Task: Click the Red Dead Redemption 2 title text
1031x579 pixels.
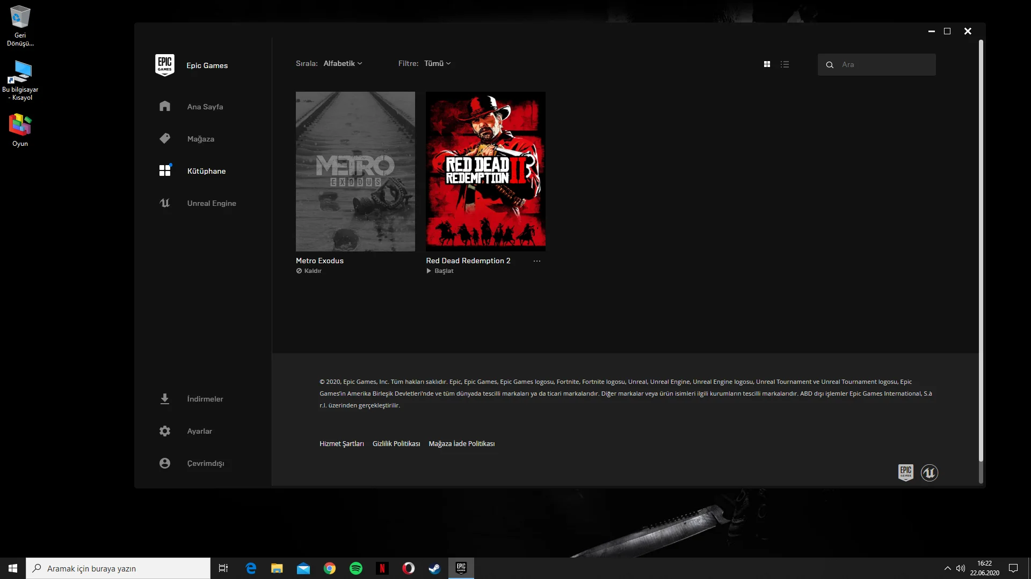Action: click(468, 261)
